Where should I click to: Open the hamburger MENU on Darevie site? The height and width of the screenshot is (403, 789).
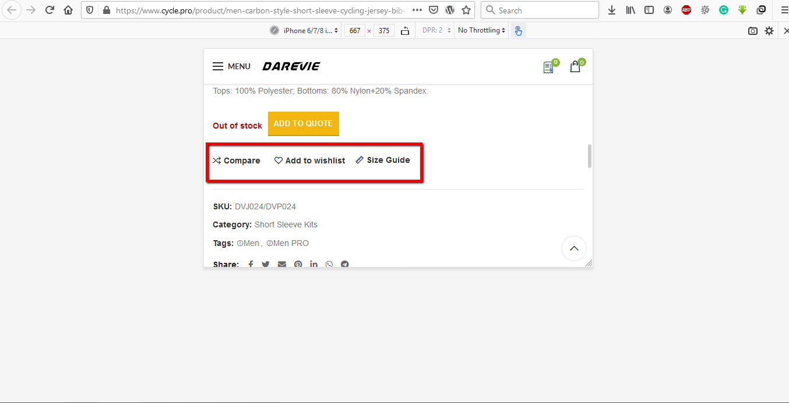[231, 66]
